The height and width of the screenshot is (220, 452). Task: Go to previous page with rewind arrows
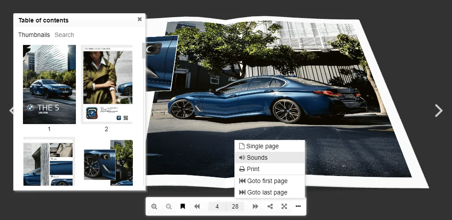pos(197,206)
